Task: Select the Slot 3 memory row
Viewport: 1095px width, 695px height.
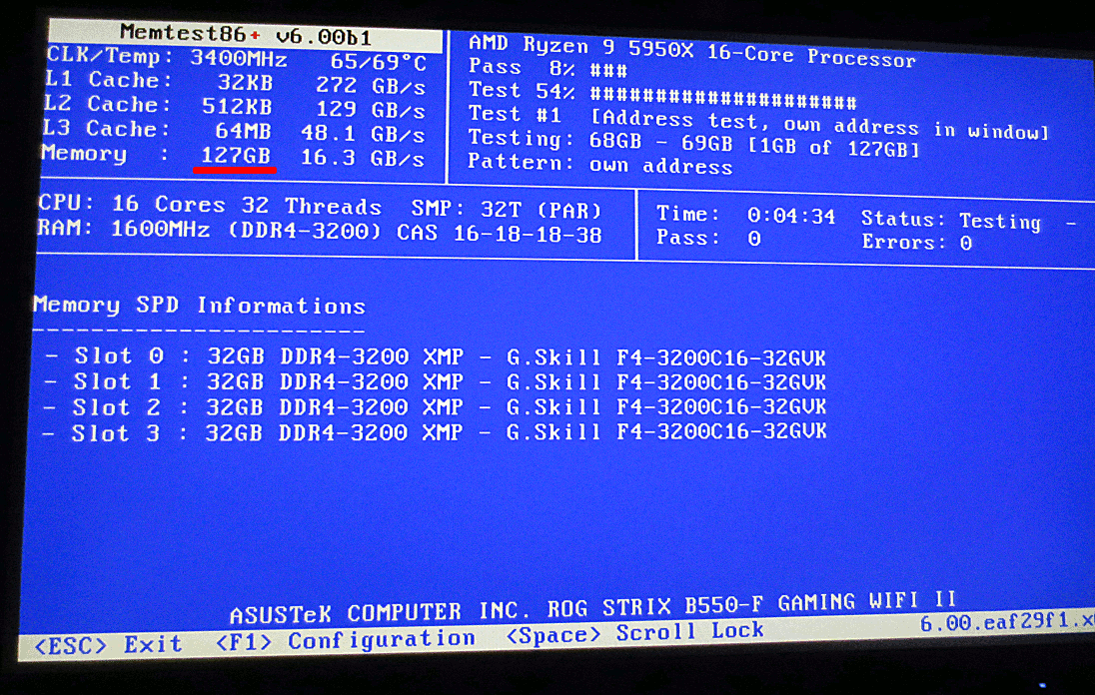Action: pos(433,432)
